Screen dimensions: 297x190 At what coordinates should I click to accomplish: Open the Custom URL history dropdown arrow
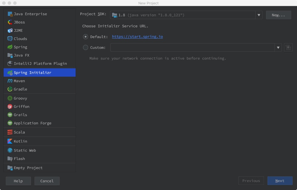(278, 47)
